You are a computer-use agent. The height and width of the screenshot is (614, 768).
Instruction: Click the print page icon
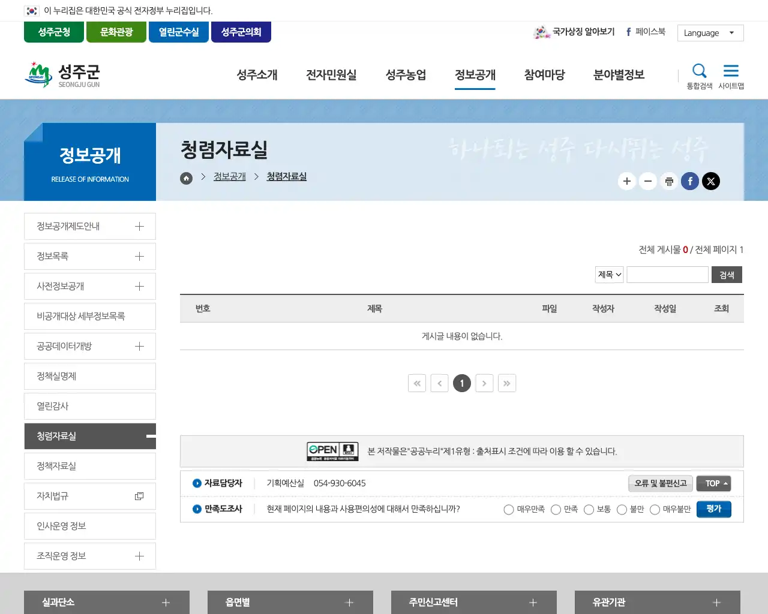tap(669, 181)
